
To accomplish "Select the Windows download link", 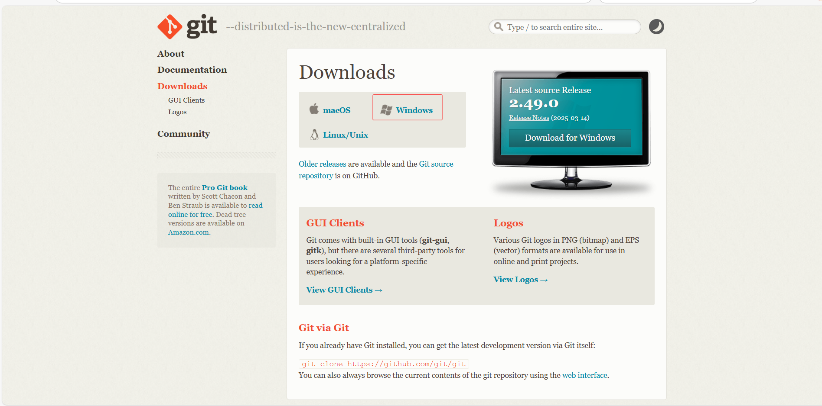I will pos(414,110).
